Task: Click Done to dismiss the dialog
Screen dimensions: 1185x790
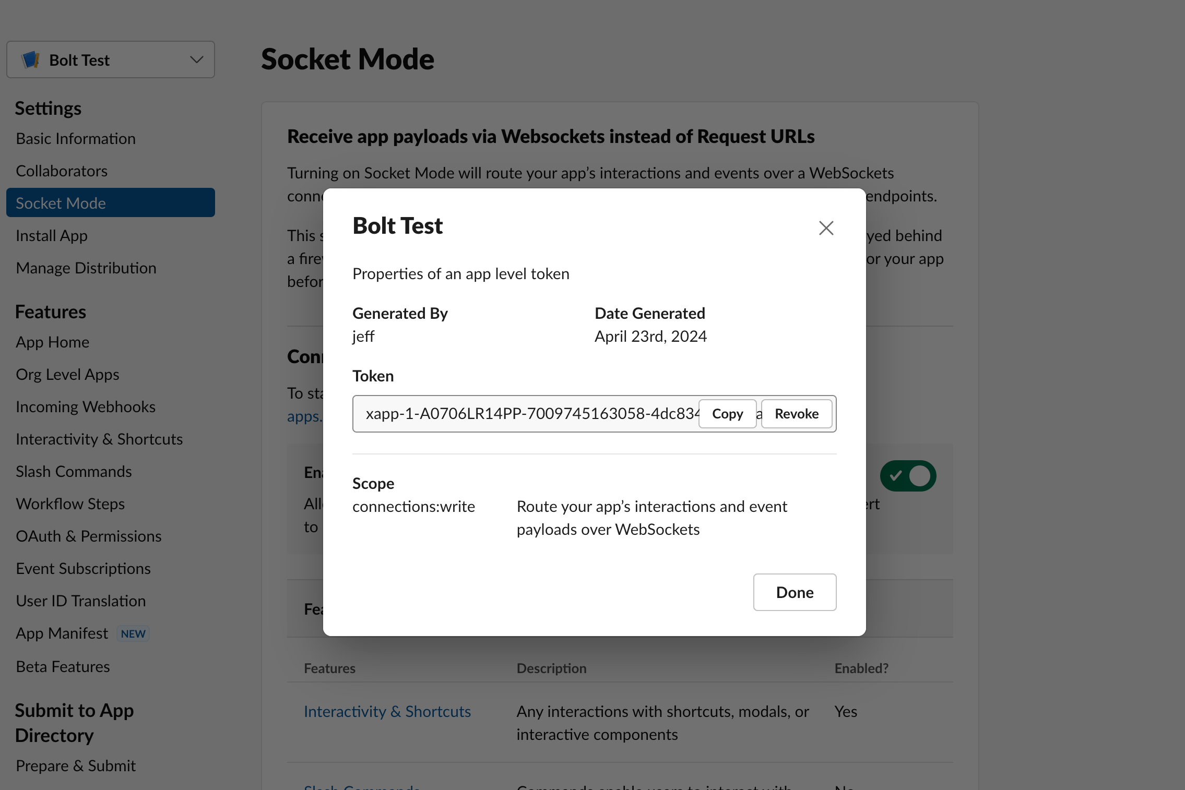Action: [x=795, y=592]
